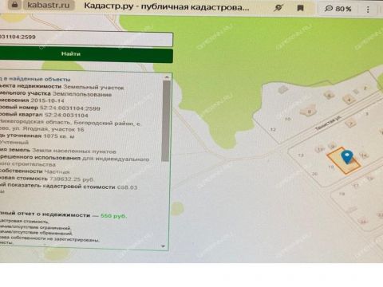Click cadastral cost 739632.25 руб.
383x287 pixels.
(72, 179)
